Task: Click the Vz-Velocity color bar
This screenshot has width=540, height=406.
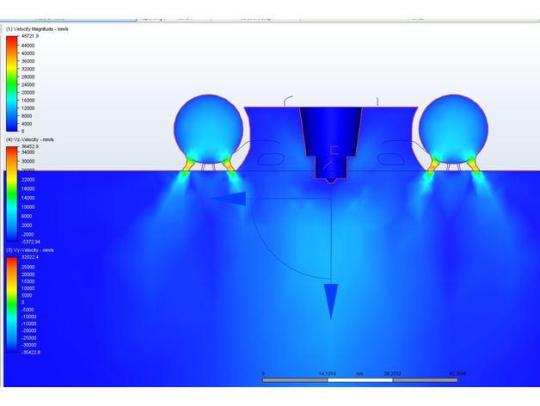Action: (x=11, y=194)
